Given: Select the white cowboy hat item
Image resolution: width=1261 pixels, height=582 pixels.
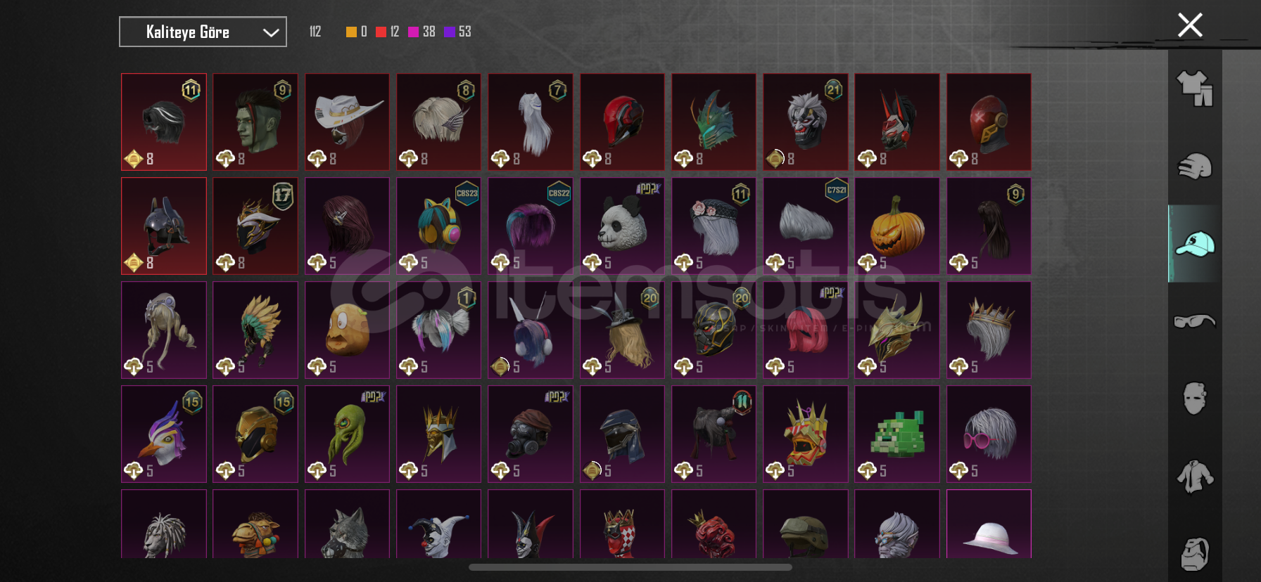Looking at the screenshot, I should [x=347, y=122].
